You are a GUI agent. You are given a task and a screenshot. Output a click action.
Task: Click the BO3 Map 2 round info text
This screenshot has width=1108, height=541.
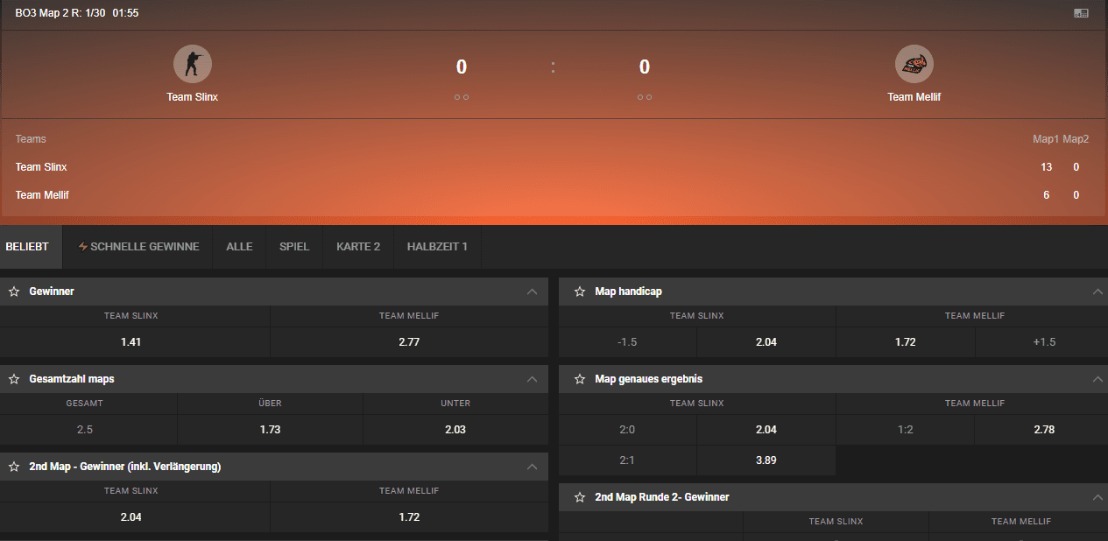[77, 13]
